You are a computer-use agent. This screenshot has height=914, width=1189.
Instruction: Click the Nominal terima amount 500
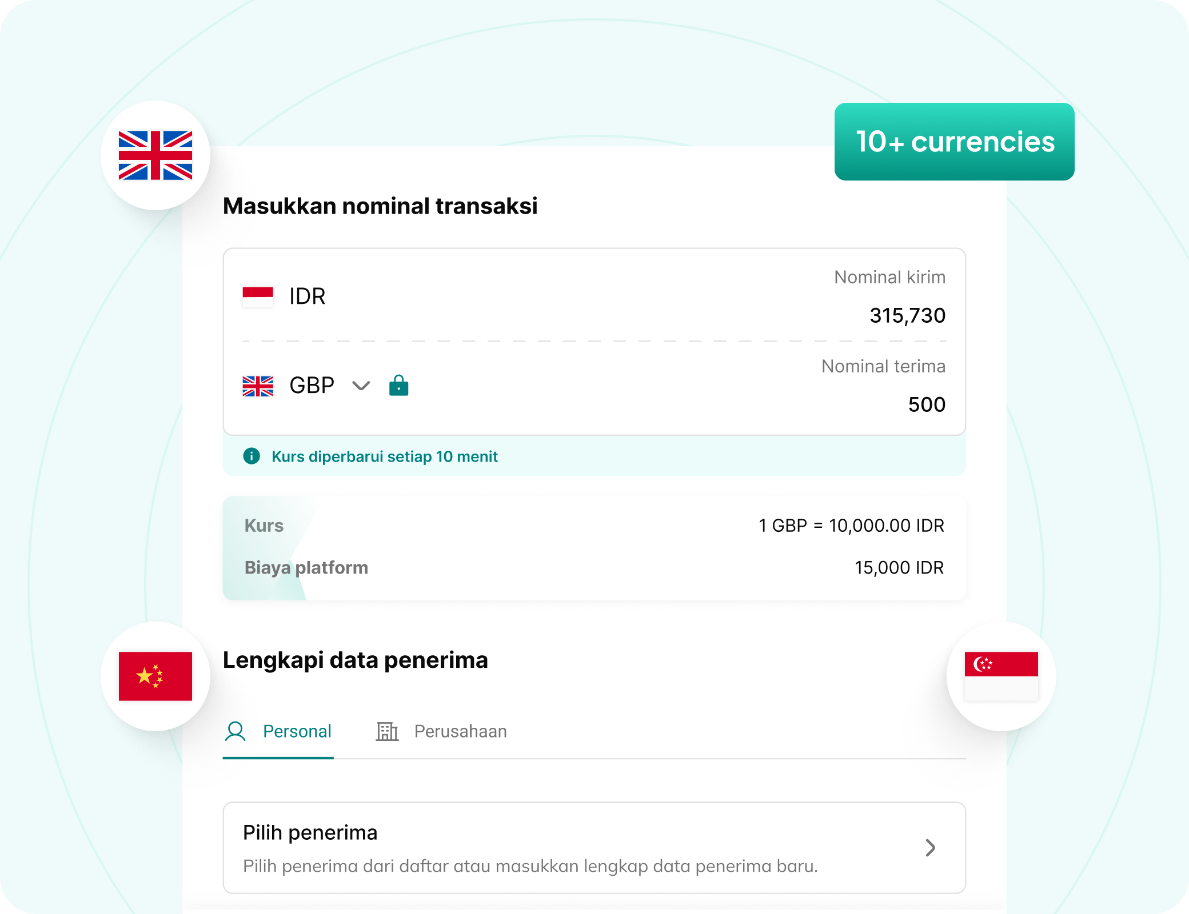(927, 404)
